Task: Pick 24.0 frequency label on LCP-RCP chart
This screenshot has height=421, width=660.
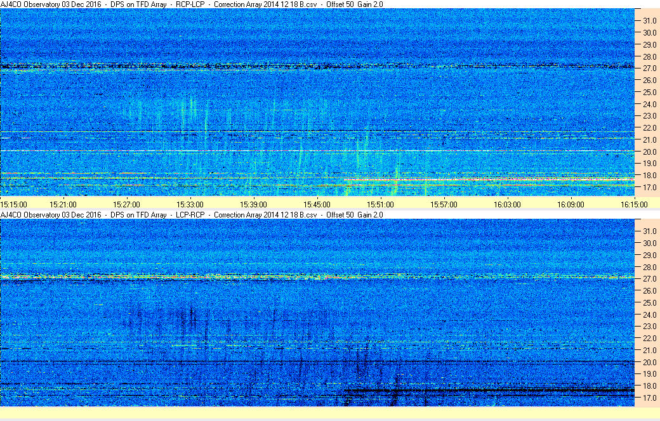Action: (x=649, y=314)
